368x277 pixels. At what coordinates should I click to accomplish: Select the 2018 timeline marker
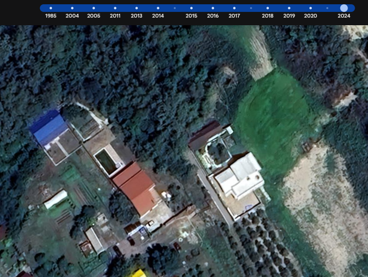click(x=267, y=8)
